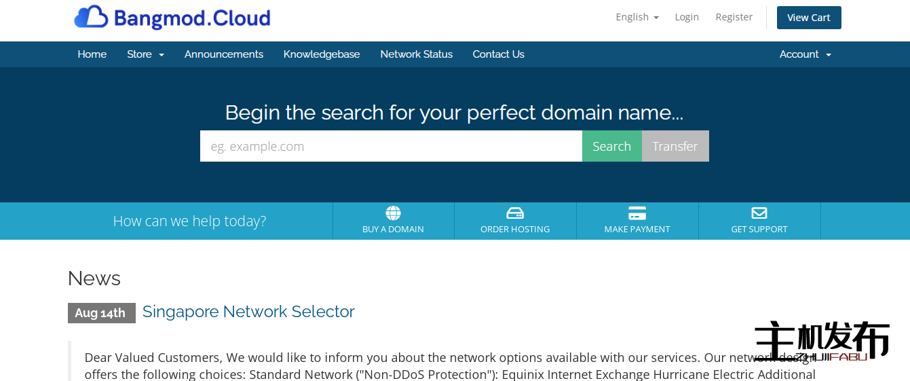Click the globe icon for Buy a Domain
910x381 pixels.
pos(393,213)
